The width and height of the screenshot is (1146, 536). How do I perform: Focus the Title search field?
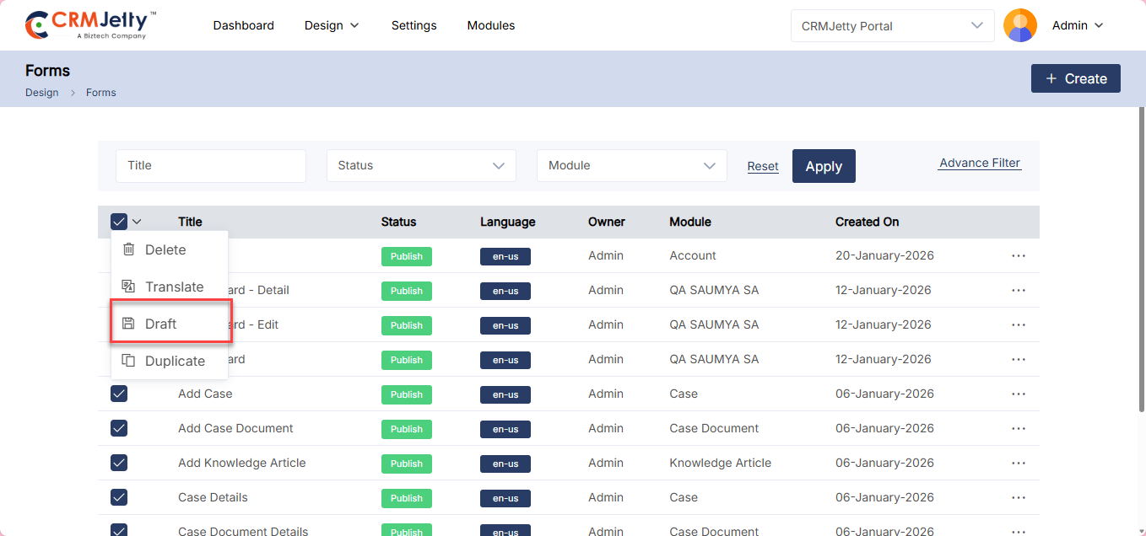tap(210, 166)
